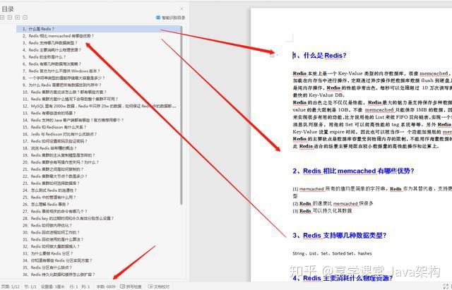
Task: Open outline item 21 Redis 集群之间如何复制
Action: [53, 169]
